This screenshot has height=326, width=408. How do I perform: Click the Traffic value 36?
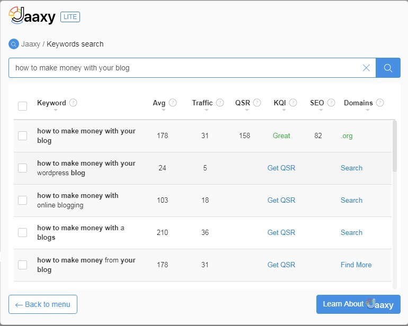[x=205, y=232]
